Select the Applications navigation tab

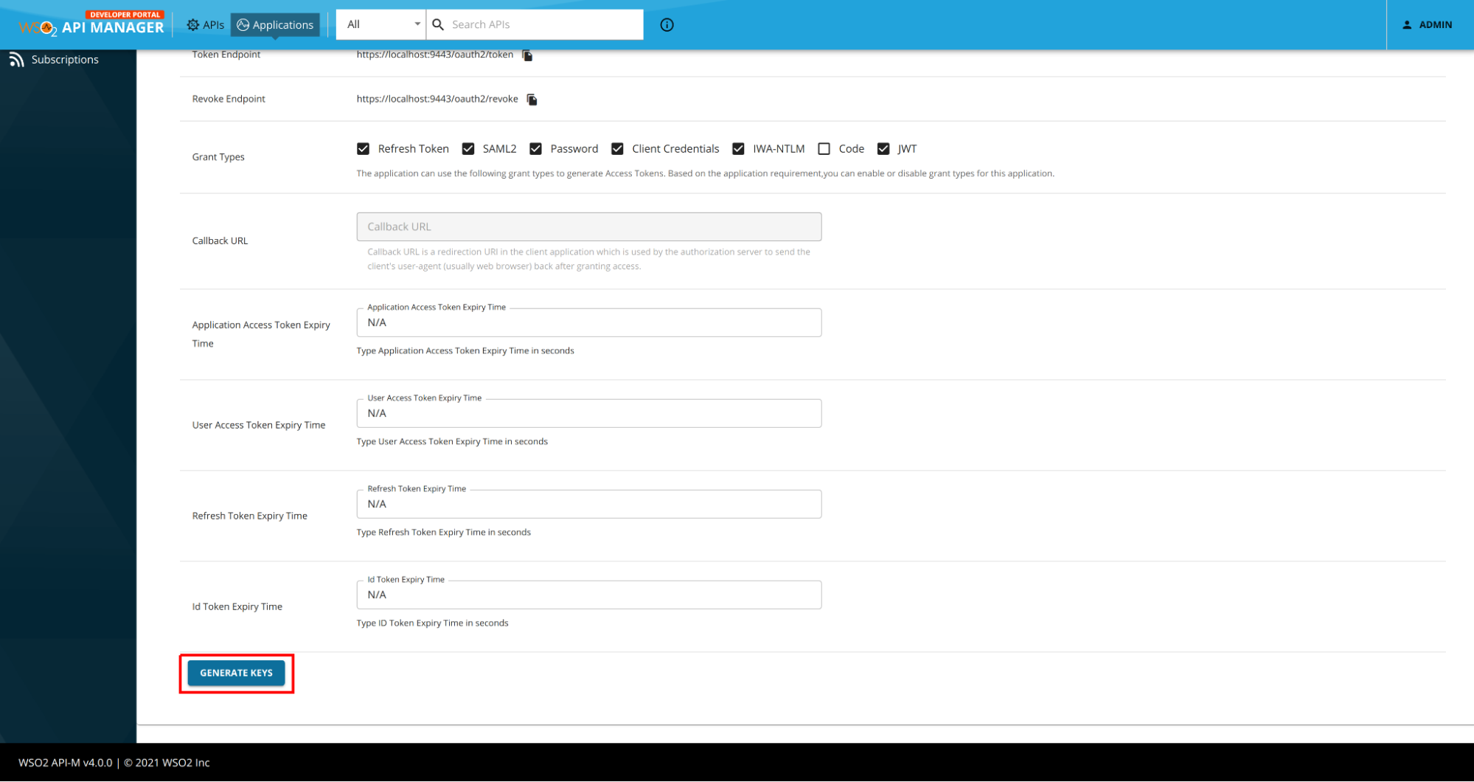pos(282,24)
